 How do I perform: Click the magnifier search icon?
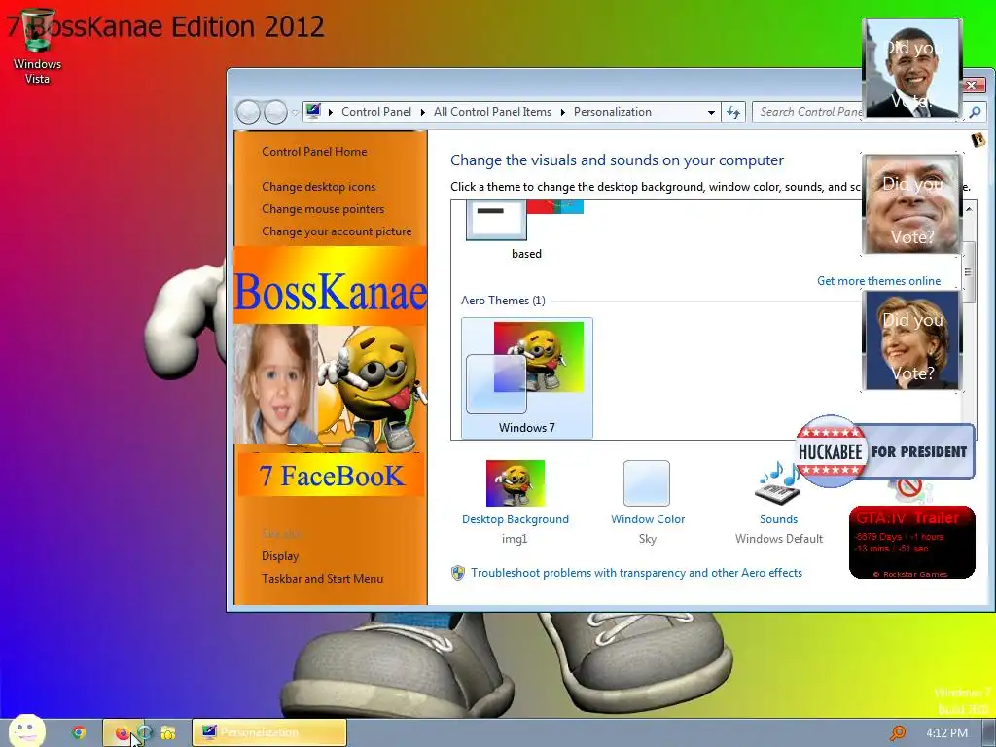975,113
